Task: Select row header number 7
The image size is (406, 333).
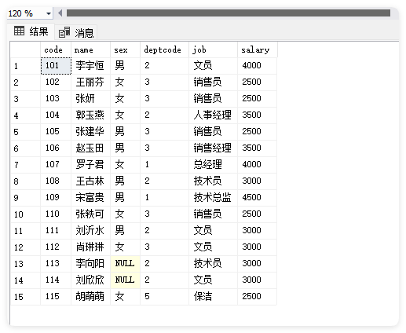Action: pyautogui.click(x=25, y=165)
